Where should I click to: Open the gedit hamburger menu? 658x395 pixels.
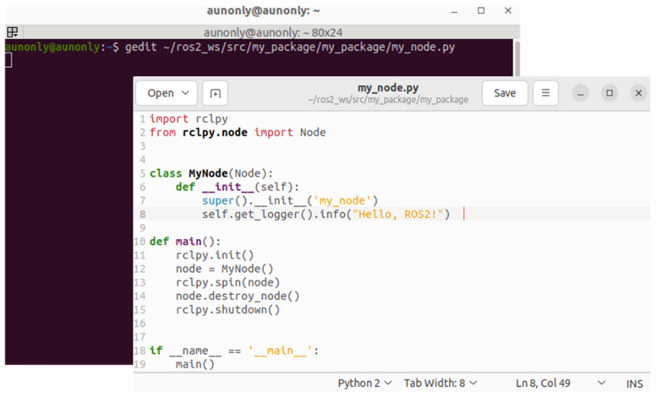pos(545,93)
